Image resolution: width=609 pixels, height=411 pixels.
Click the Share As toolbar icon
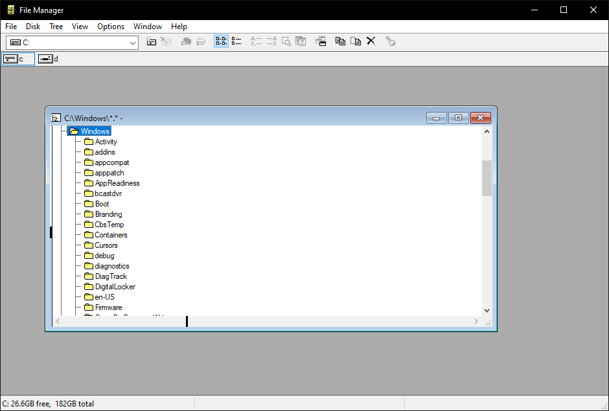186,41
